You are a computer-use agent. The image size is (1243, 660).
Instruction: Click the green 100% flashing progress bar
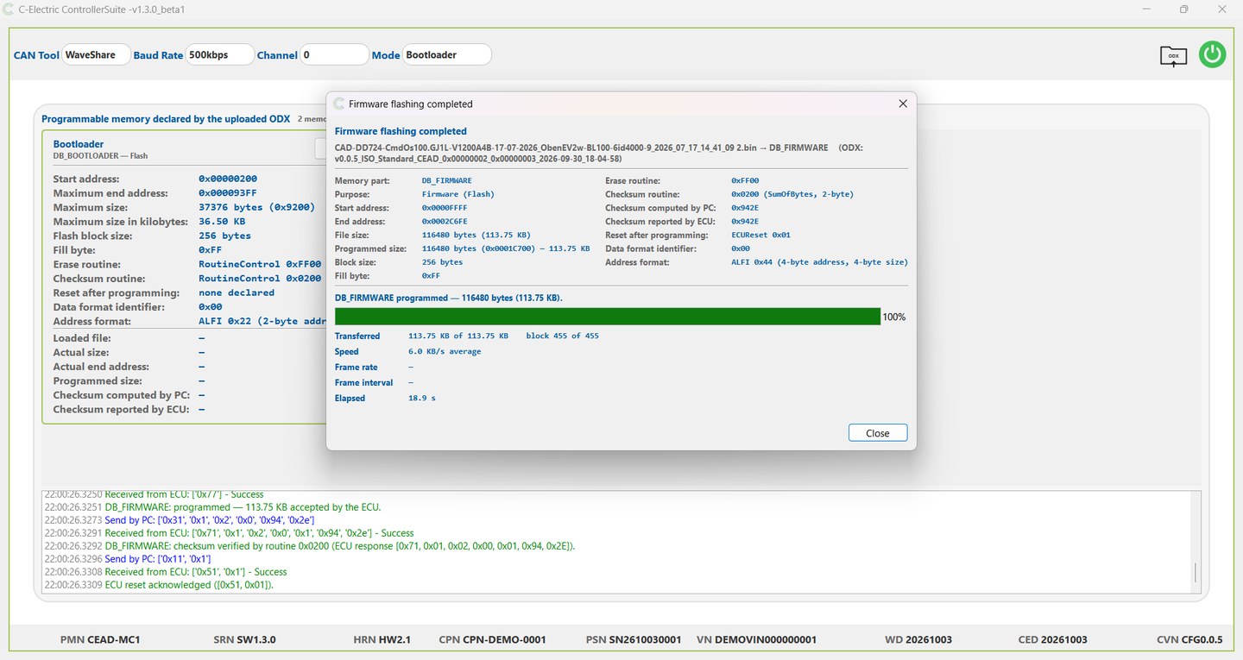608,317
